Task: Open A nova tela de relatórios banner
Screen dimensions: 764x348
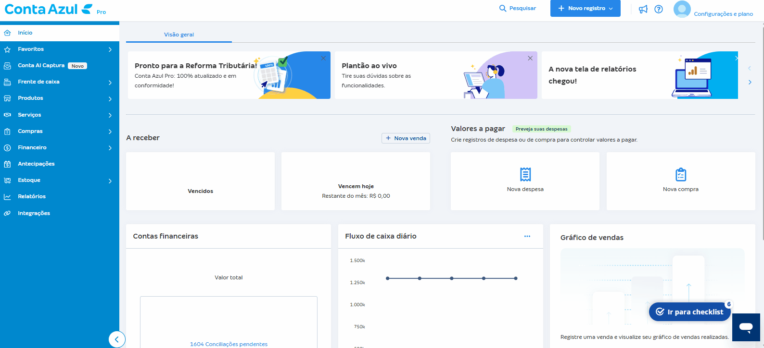Action: tap(640, 75)
